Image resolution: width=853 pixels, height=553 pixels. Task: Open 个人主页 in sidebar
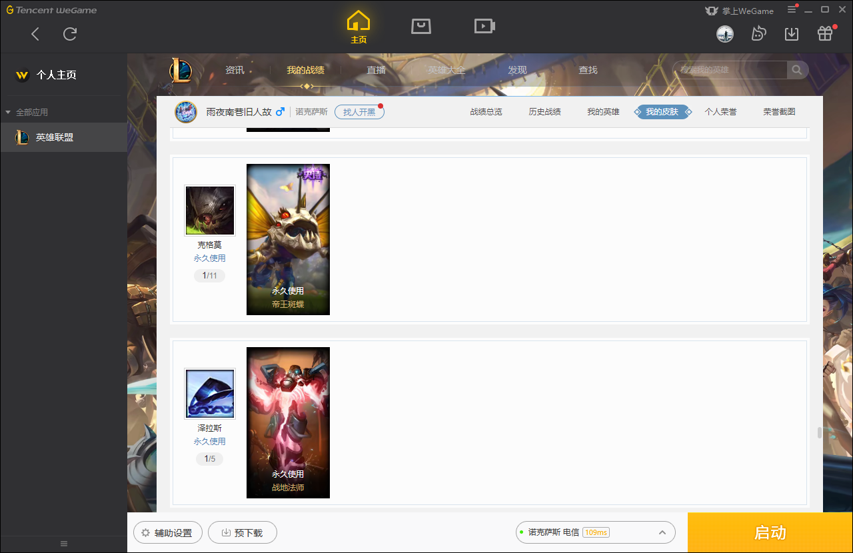pos(57,75)
